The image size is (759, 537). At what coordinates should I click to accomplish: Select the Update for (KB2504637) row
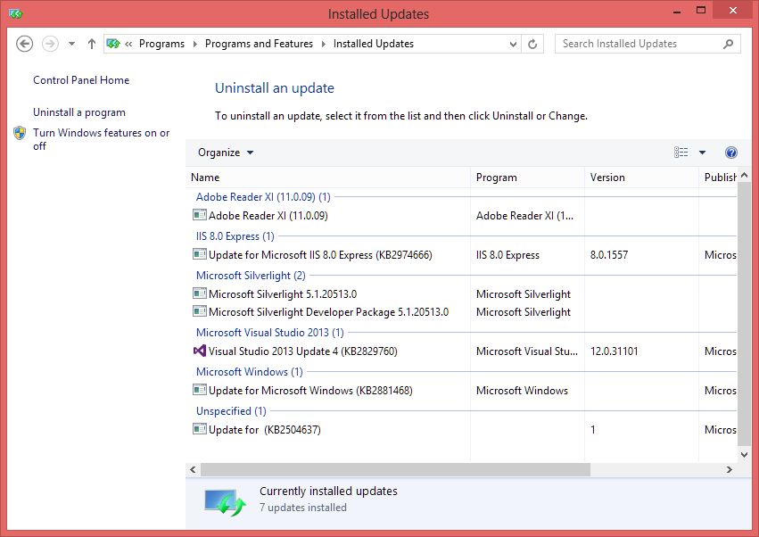tap(462, 429)
